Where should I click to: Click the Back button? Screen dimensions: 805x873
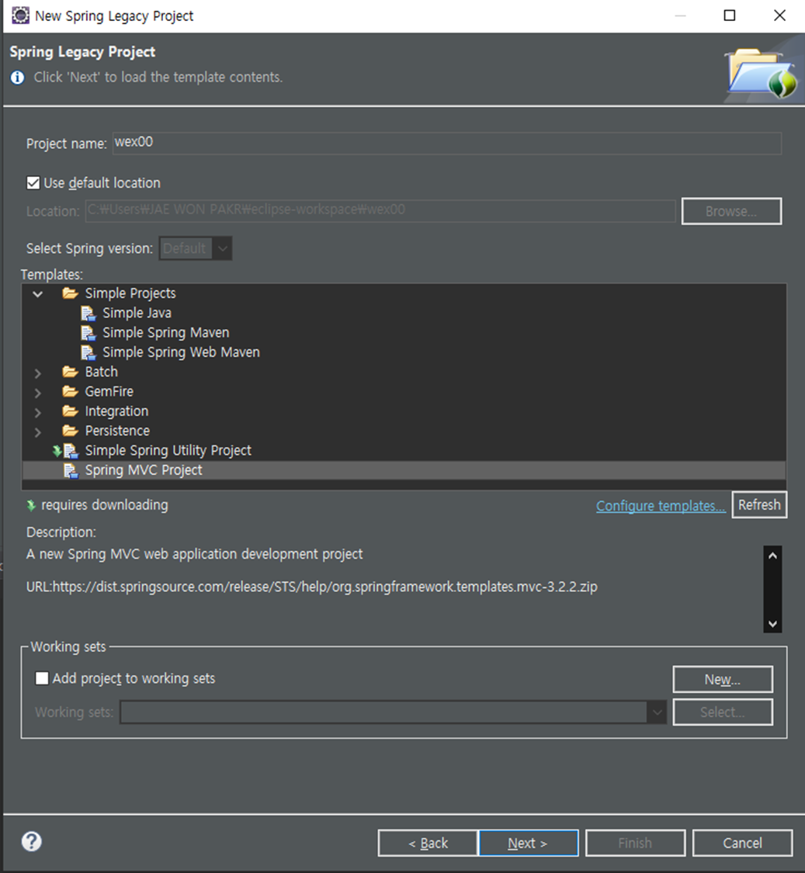(x=428, y=843)
